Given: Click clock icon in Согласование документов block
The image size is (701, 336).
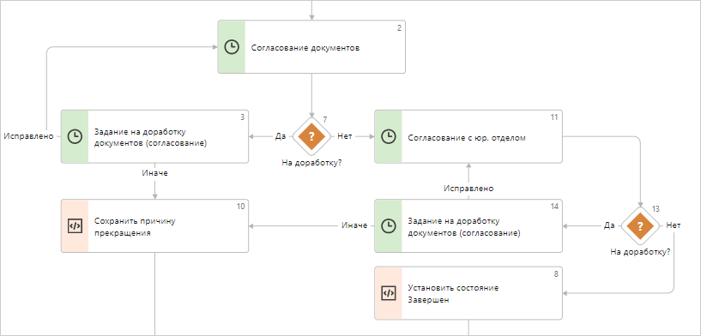Looking at the screenshot, I should [x=232, y=47].
